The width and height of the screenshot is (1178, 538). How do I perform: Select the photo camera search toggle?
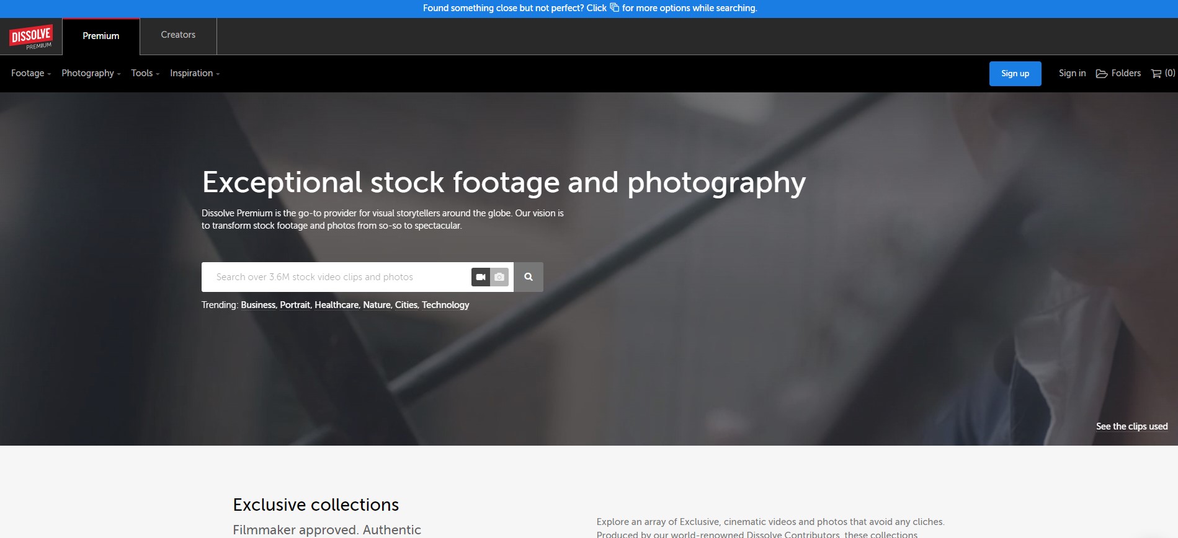[499, 277]
